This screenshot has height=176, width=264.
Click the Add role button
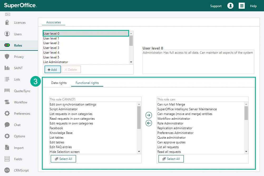(x=53, y=69)
